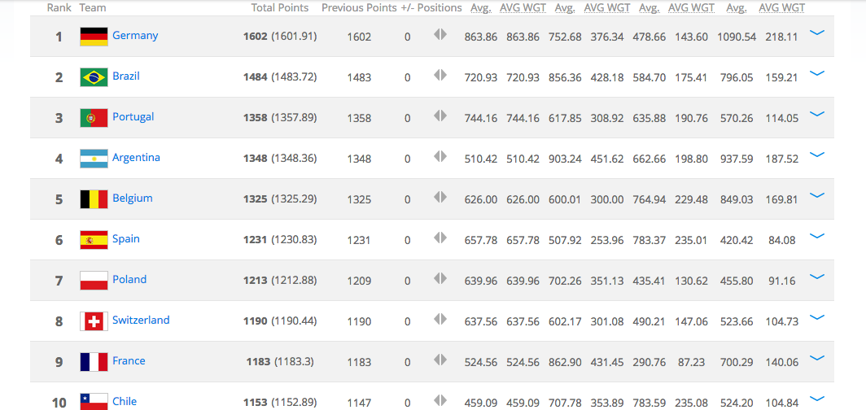Open the Spain team link
Screen dimensions: 866x410
click(x=126, y=239)
